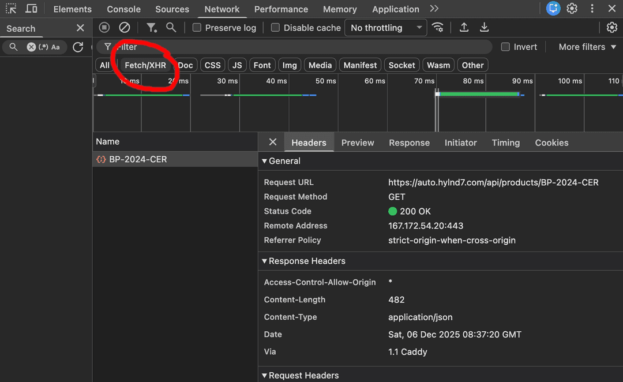Import HAR file upload icon
This screenshot has height=382, width=623.
coord(464,28)
